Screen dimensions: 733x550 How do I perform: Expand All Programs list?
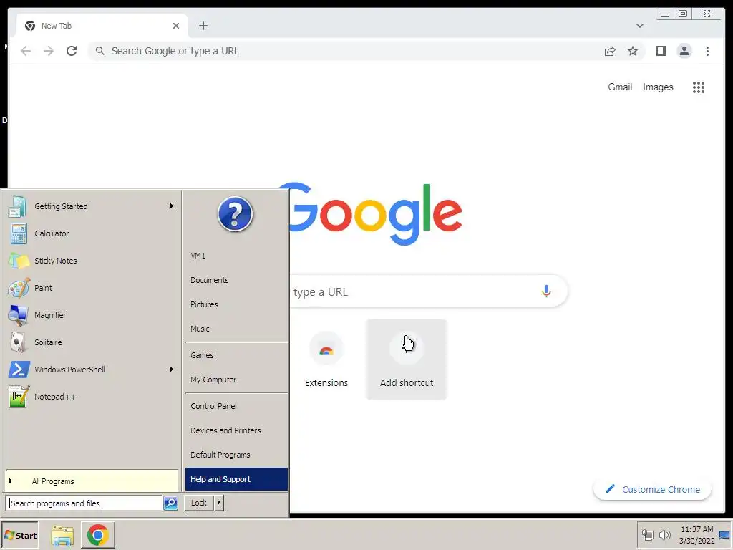pos(92,481)
